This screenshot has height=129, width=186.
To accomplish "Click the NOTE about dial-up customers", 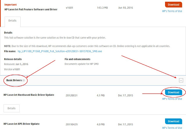I will pyautogui.click(x=87, y=46).
